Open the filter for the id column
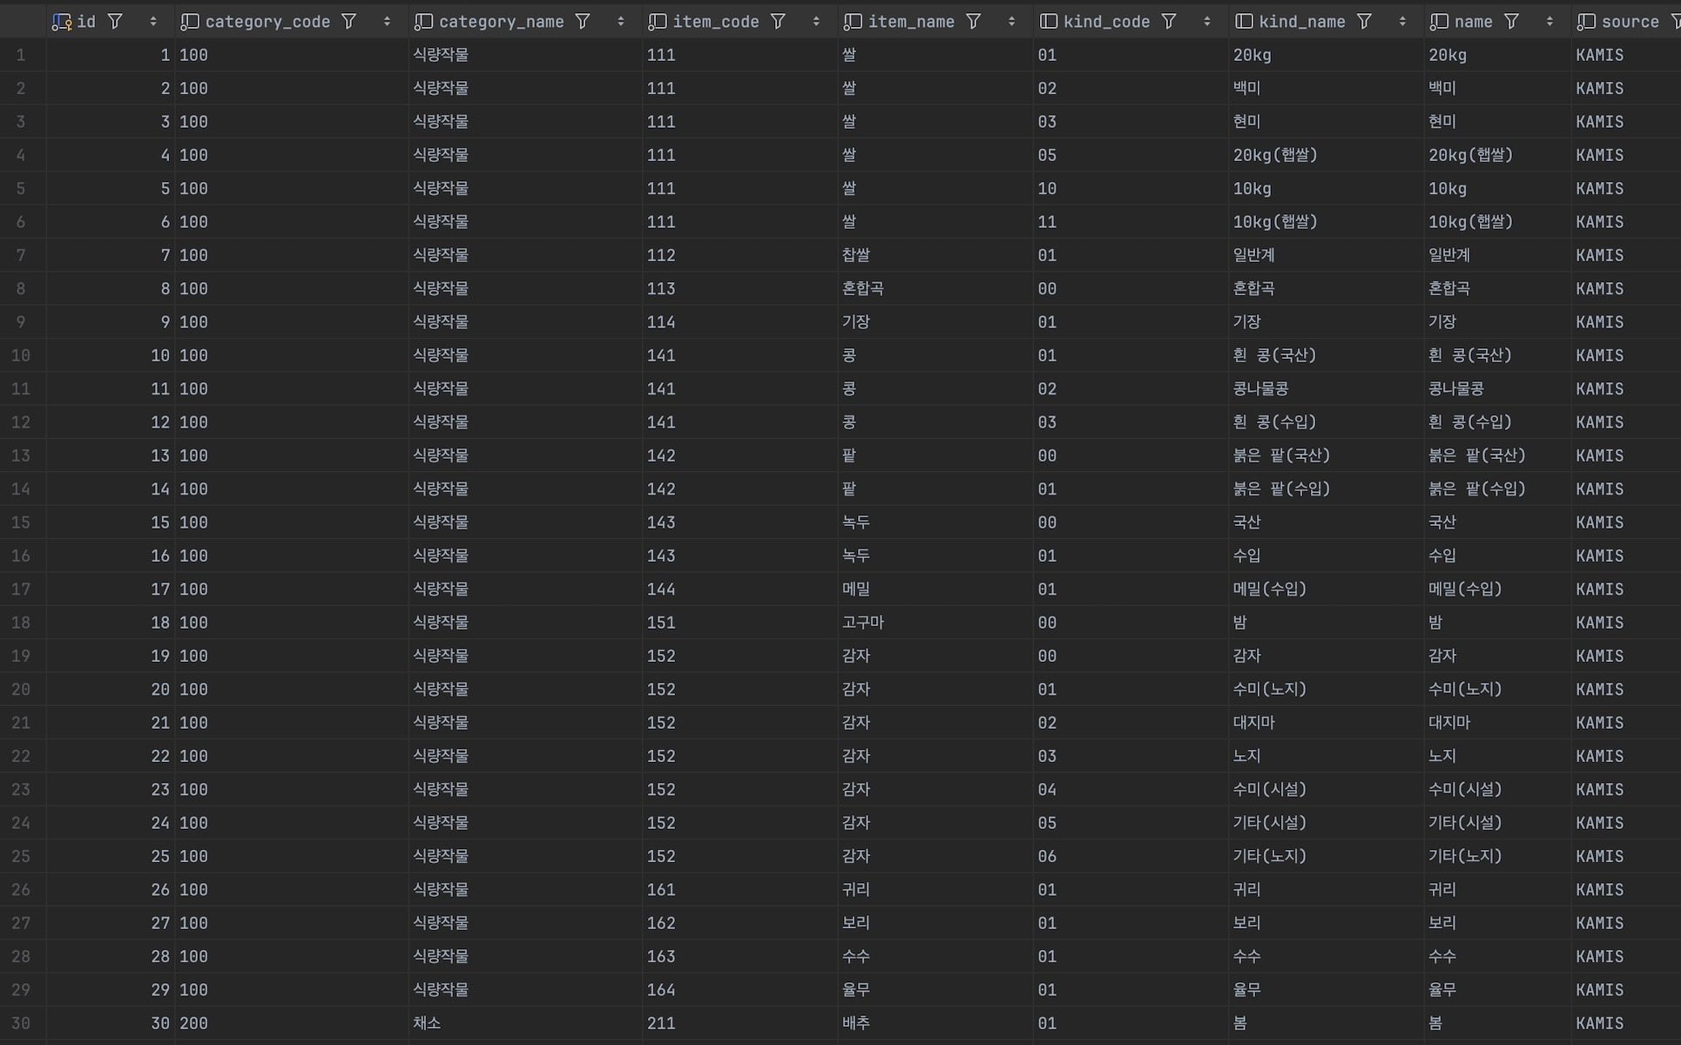 (115, 22)
